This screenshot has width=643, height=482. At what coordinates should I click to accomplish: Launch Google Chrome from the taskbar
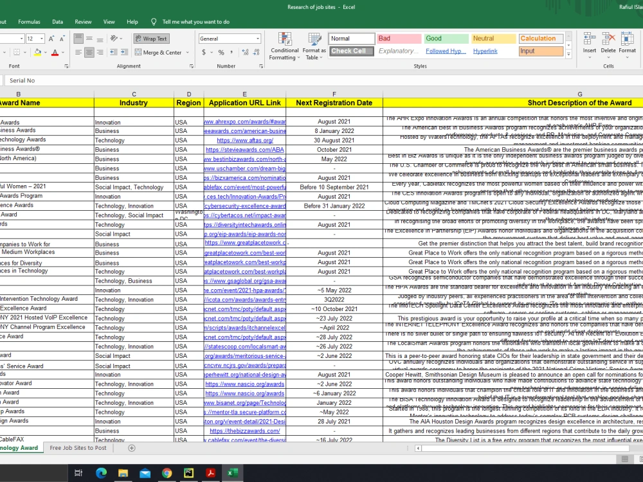pos(167,474)
